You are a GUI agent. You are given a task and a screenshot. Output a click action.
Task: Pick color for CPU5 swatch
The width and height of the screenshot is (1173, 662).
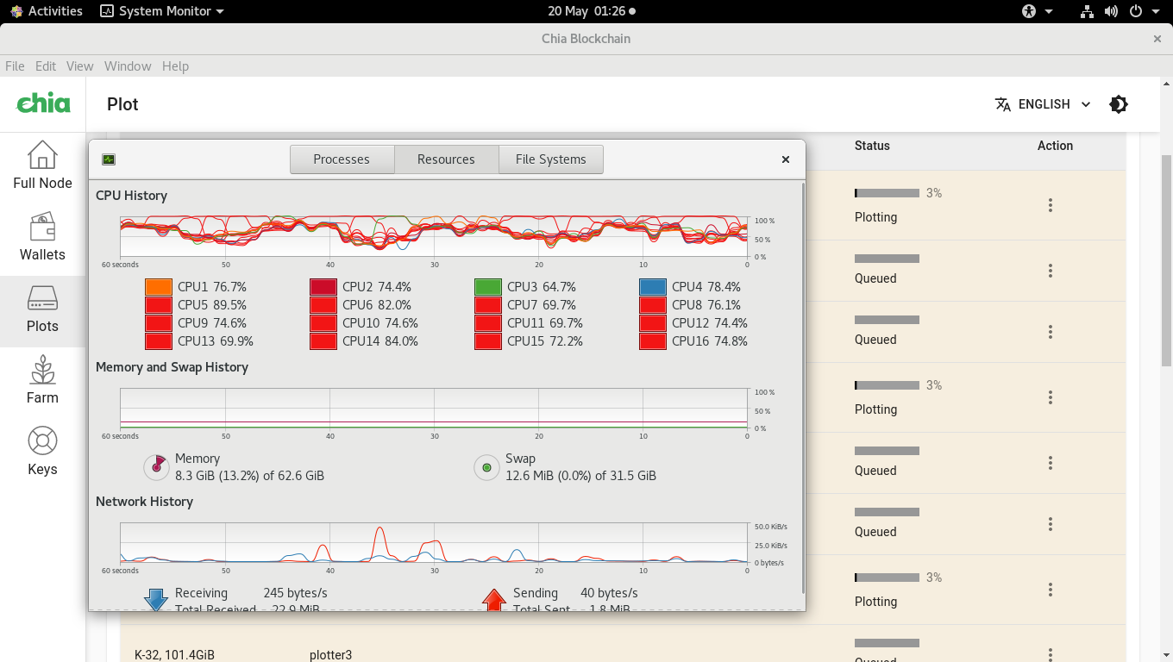159,305
